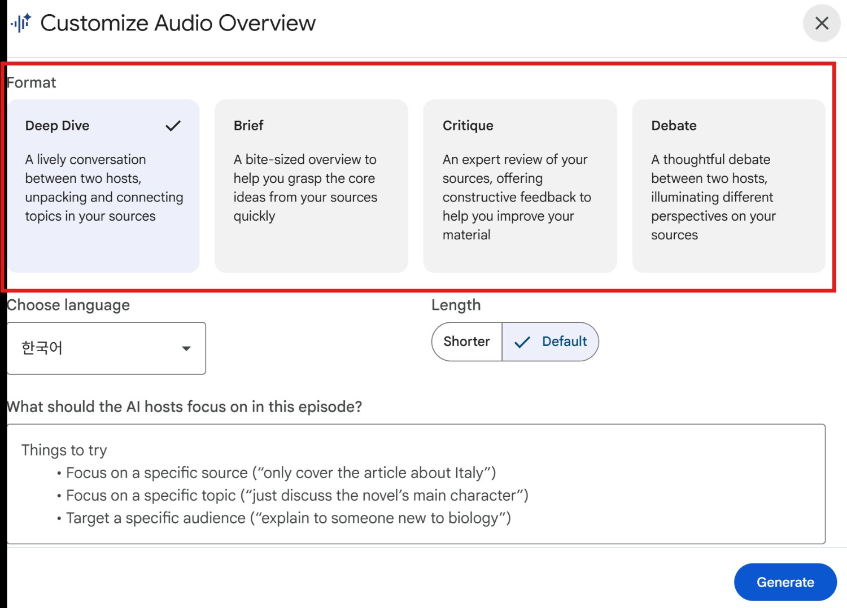Click the checkmark on Deep Dive card
Image resolution: width=847 pixels, height=608 pixels.
[173, 126]
